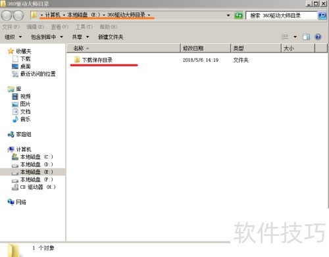The width and height of the screenshot is (329, 257).
Task: Open the 工具(T) menu
Action: (x=84, y=27)
